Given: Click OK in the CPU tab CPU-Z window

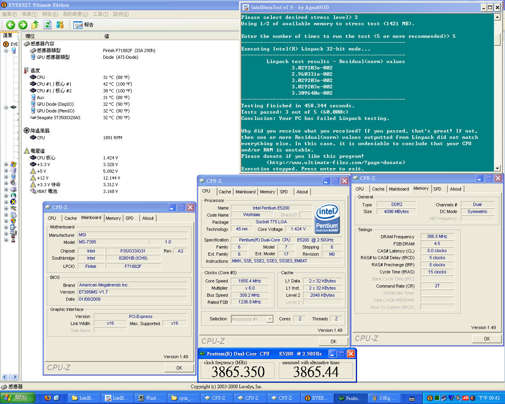Looking at the screenshot, I should 333,342.
